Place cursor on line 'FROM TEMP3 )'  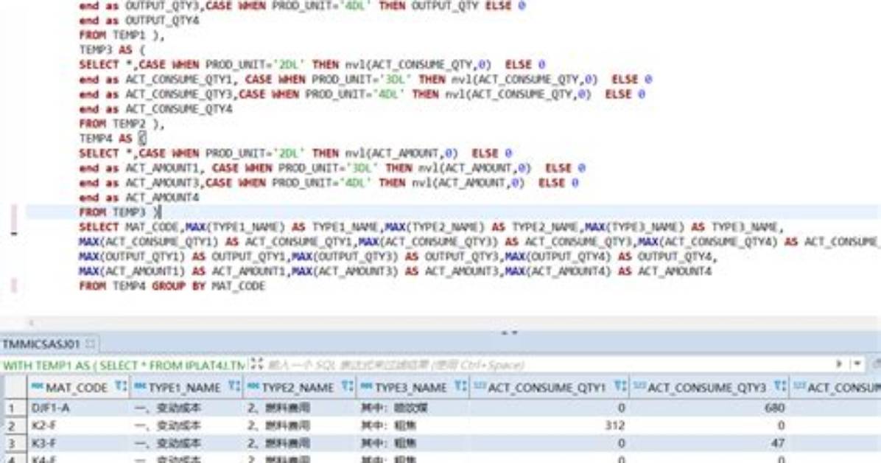119,212
